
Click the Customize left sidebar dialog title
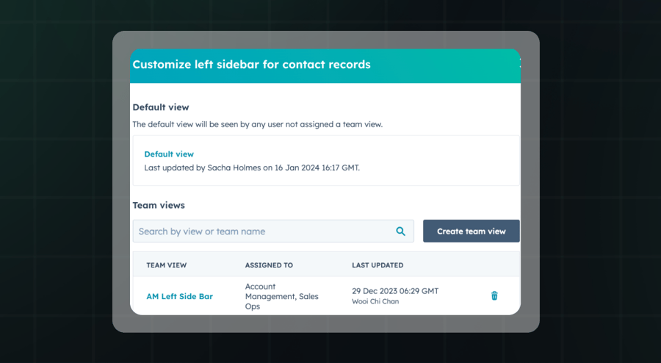(252, 65)
